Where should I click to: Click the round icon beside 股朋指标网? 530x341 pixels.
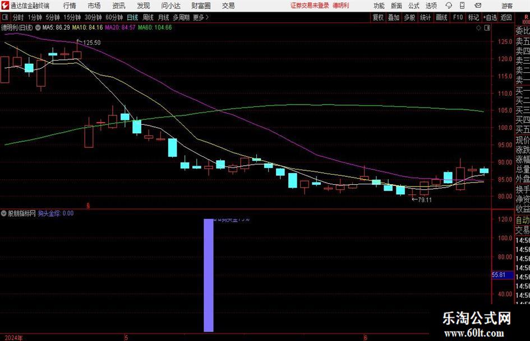[x=4, y=213]
